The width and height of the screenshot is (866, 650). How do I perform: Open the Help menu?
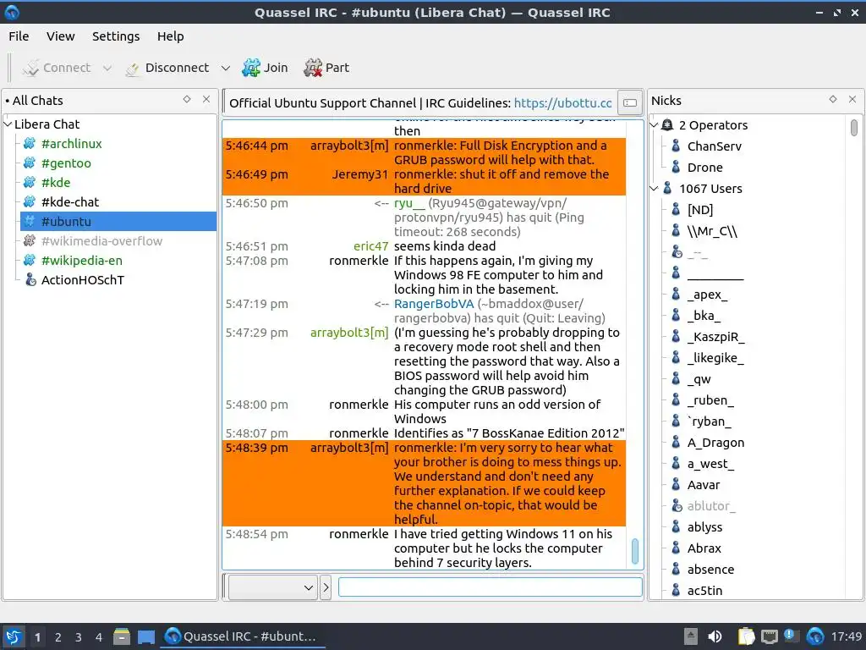(170, 36)
